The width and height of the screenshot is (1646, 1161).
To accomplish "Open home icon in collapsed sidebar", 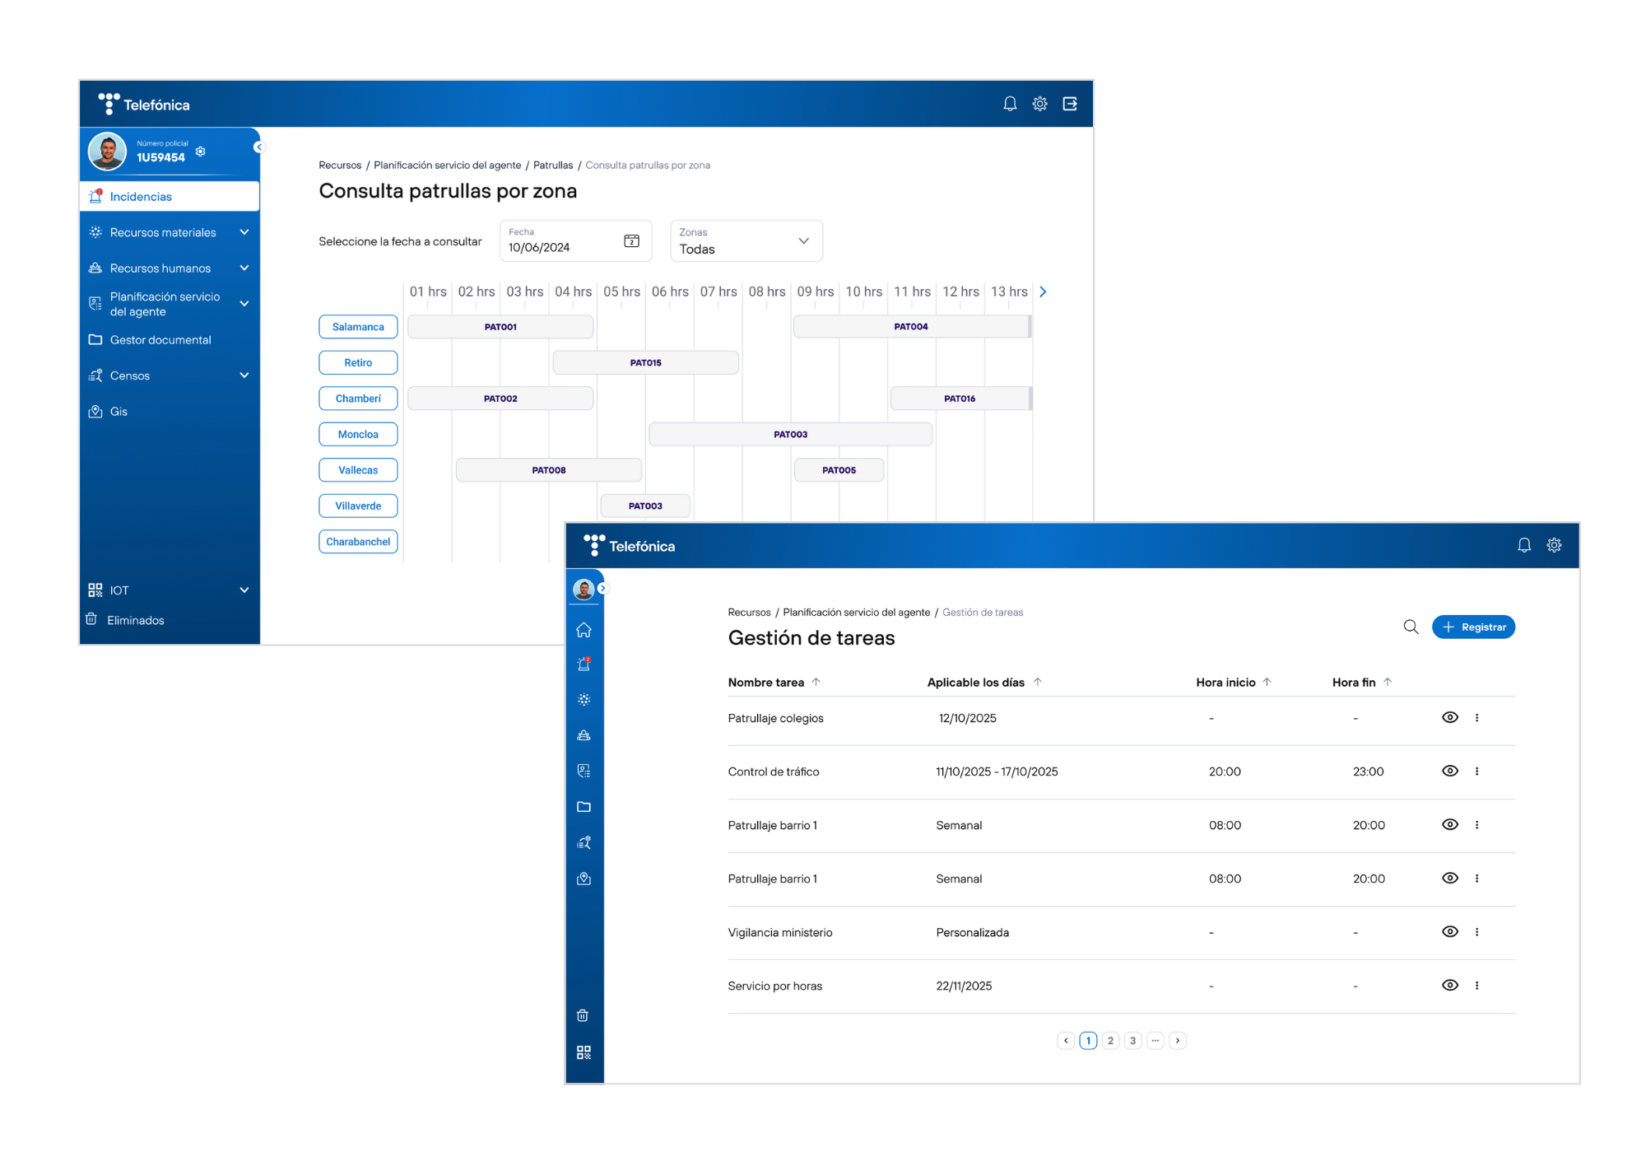I will (584, 630).
